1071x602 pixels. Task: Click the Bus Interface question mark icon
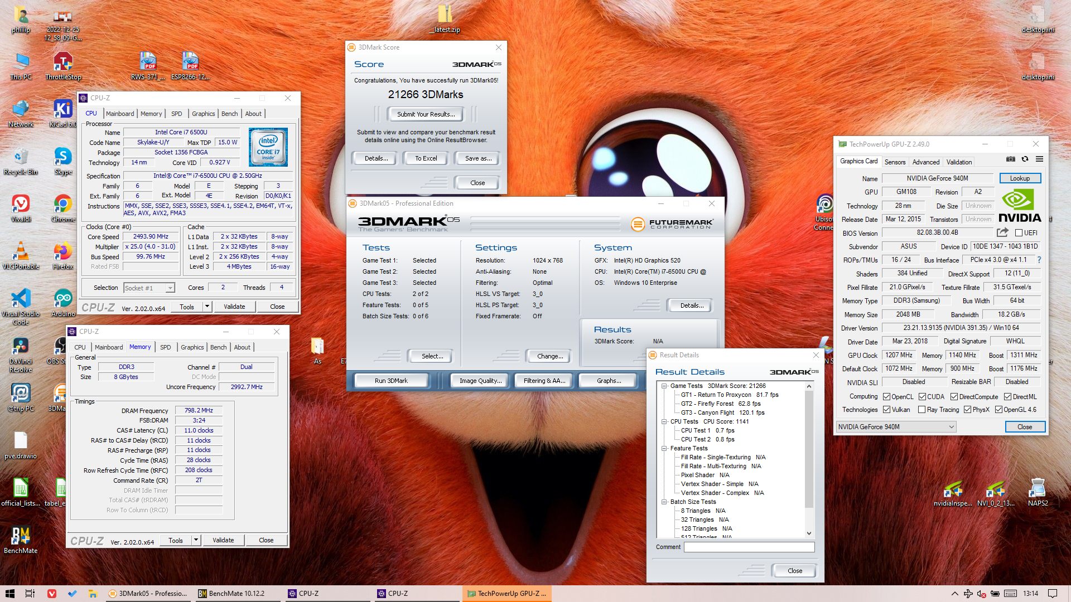(1039, 260)
